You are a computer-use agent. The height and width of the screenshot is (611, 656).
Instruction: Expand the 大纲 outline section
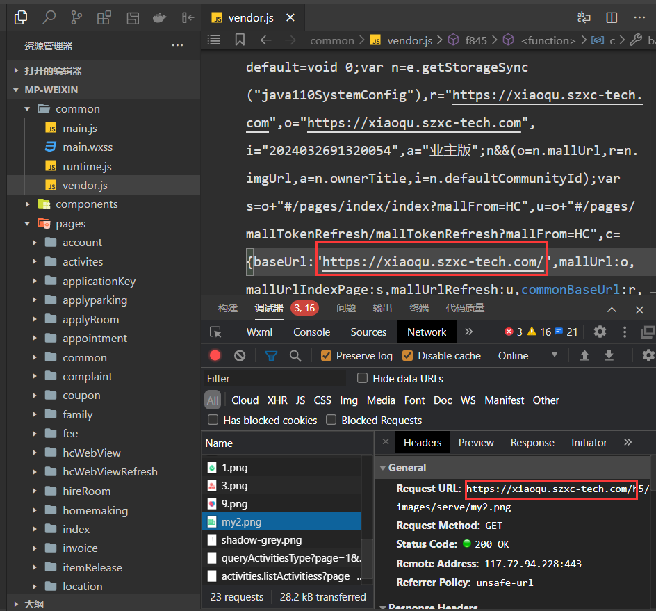click(x=104, y=603)
